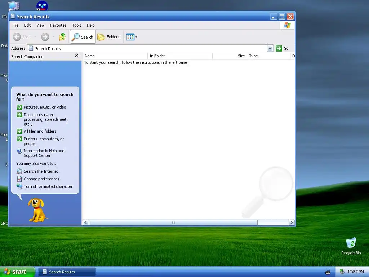Image resolution: width=369 pixels, height=277 pixels.
Task: Click the green arrow beside Printers, computers
Action: tap(19, 139)
